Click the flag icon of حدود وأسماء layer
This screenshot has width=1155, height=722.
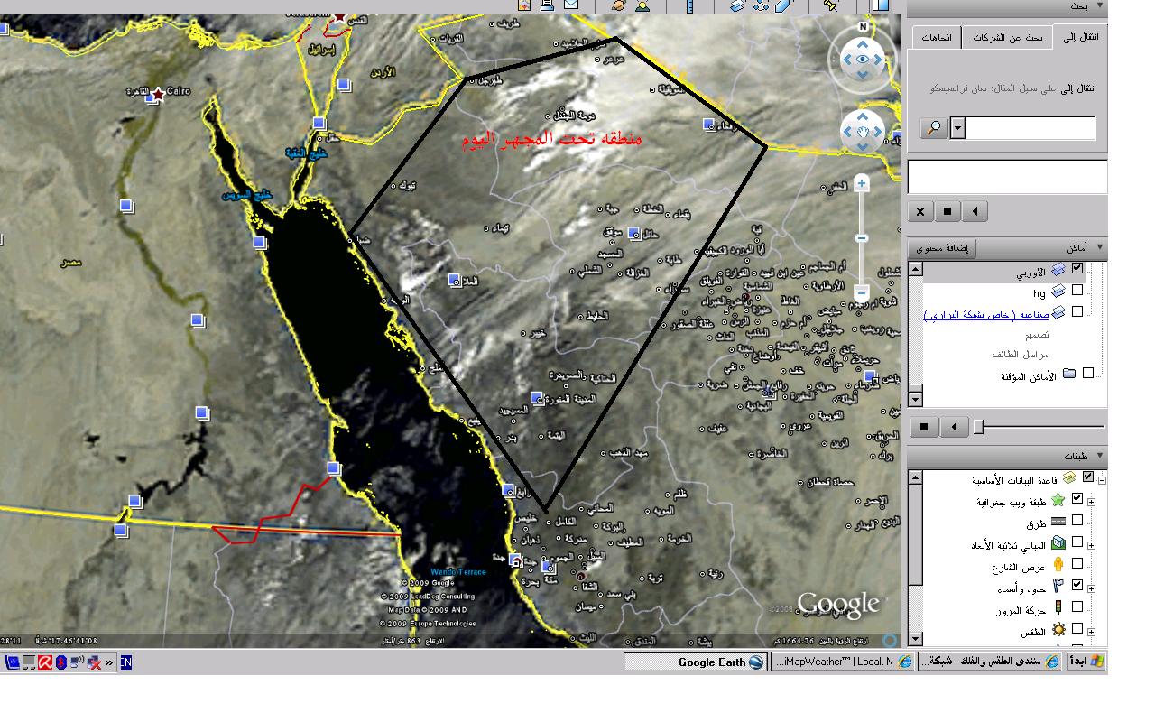click(x=1058, y=587)
